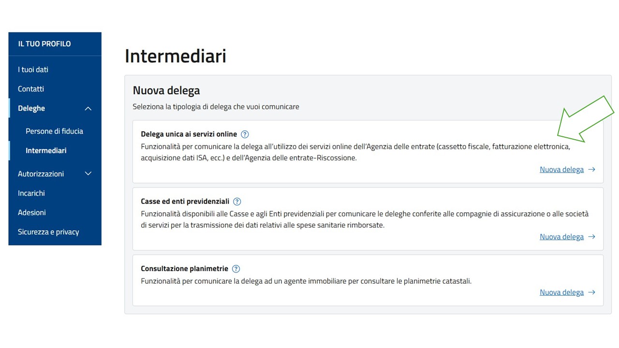Screen dimensions: 619x348
Task: Click arrow icon for Casse ed enti Nuova delega
Action: tap(591, 237)
